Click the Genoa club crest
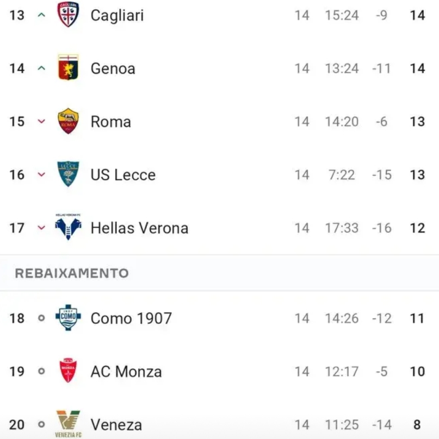The image size is (439, 439). pyautogui.click(x=68, y=67)
